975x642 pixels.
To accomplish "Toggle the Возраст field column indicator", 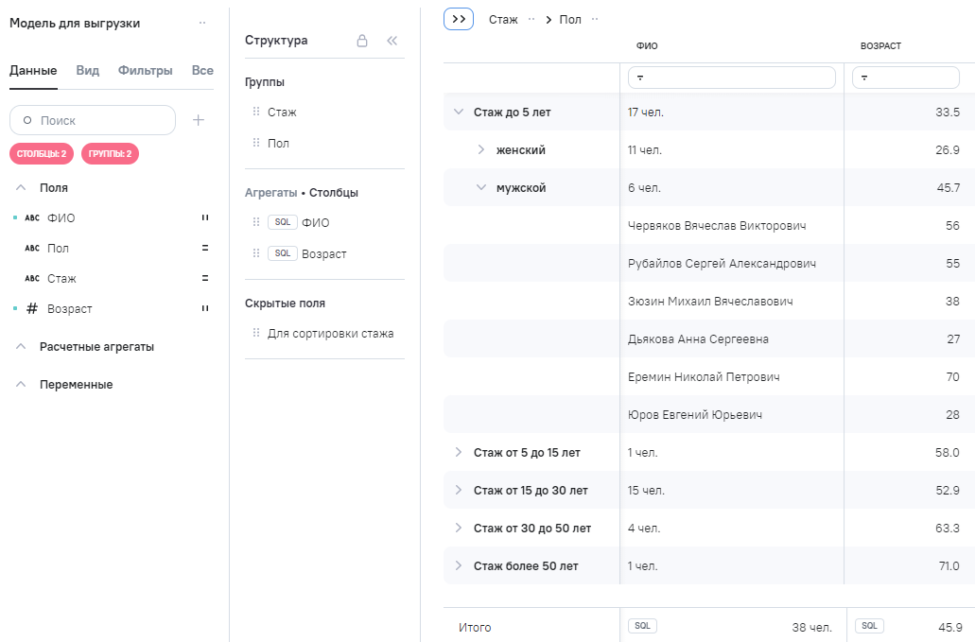I will pos(204,309).
